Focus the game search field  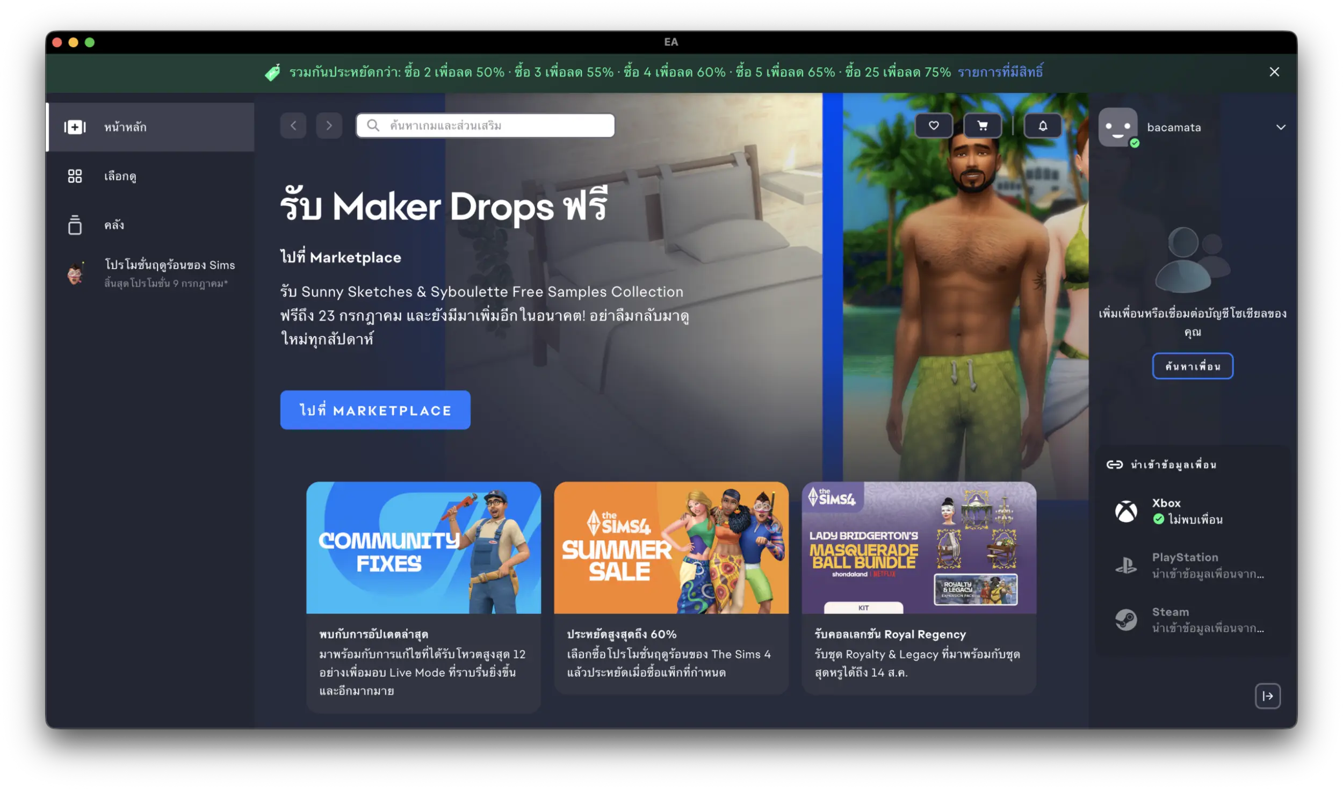point(486,126)
